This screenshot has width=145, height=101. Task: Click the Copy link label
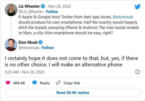[x=72, y=83]
